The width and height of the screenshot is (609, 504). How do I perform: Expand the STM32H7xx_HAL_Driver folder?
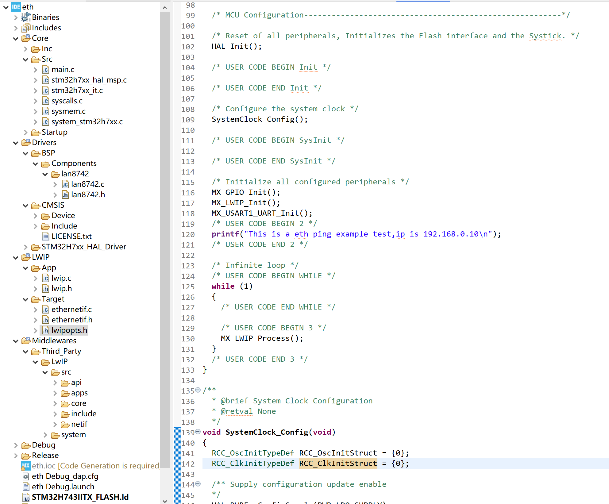coord(25,247)
